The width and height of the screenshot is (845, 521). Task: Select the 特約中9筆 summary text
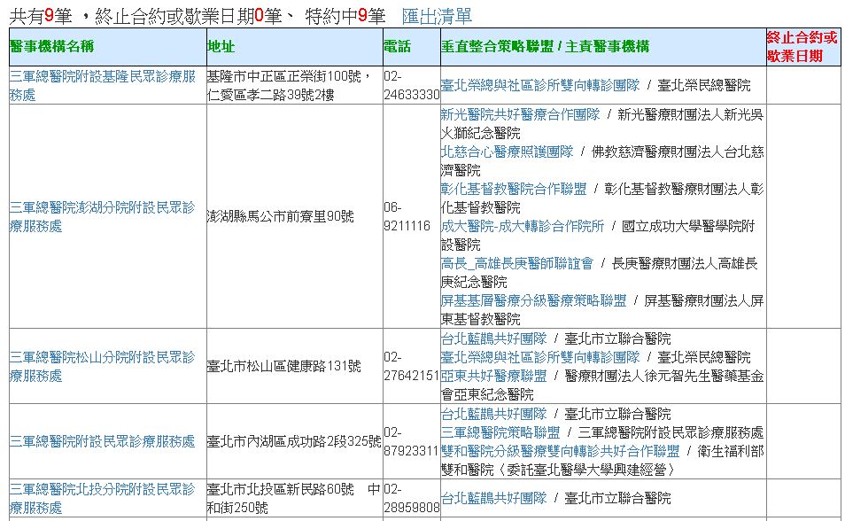click(345, 17)
